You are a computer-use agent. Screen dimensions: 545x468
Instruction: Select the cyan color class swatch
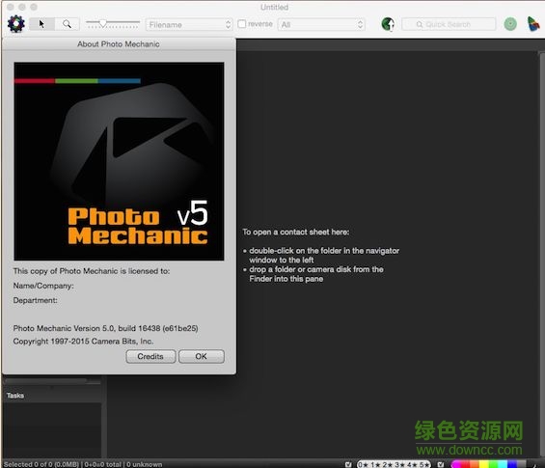click(503, 464)
